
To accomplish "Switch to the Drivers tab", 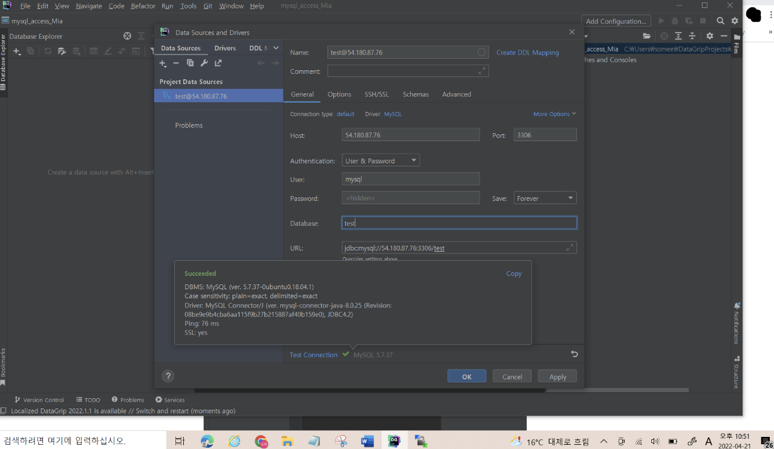I will pyautogui.click(x=225, y=48).
